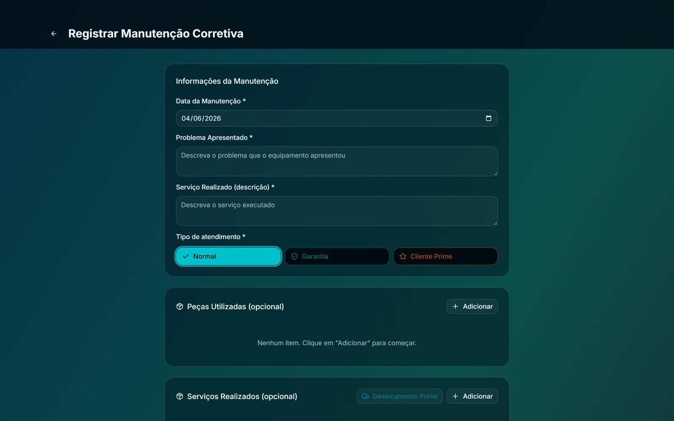This screenshot has width=674, height=421.
Task: Click the Serviço Realizado description field
Action: point(337,211)
